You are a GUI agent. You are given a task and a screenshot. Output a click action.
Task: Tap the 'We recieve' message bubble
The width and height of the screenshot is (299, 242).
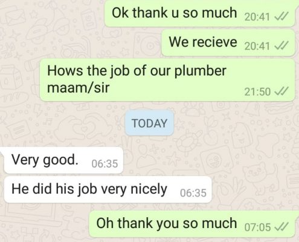pos(228,42)
